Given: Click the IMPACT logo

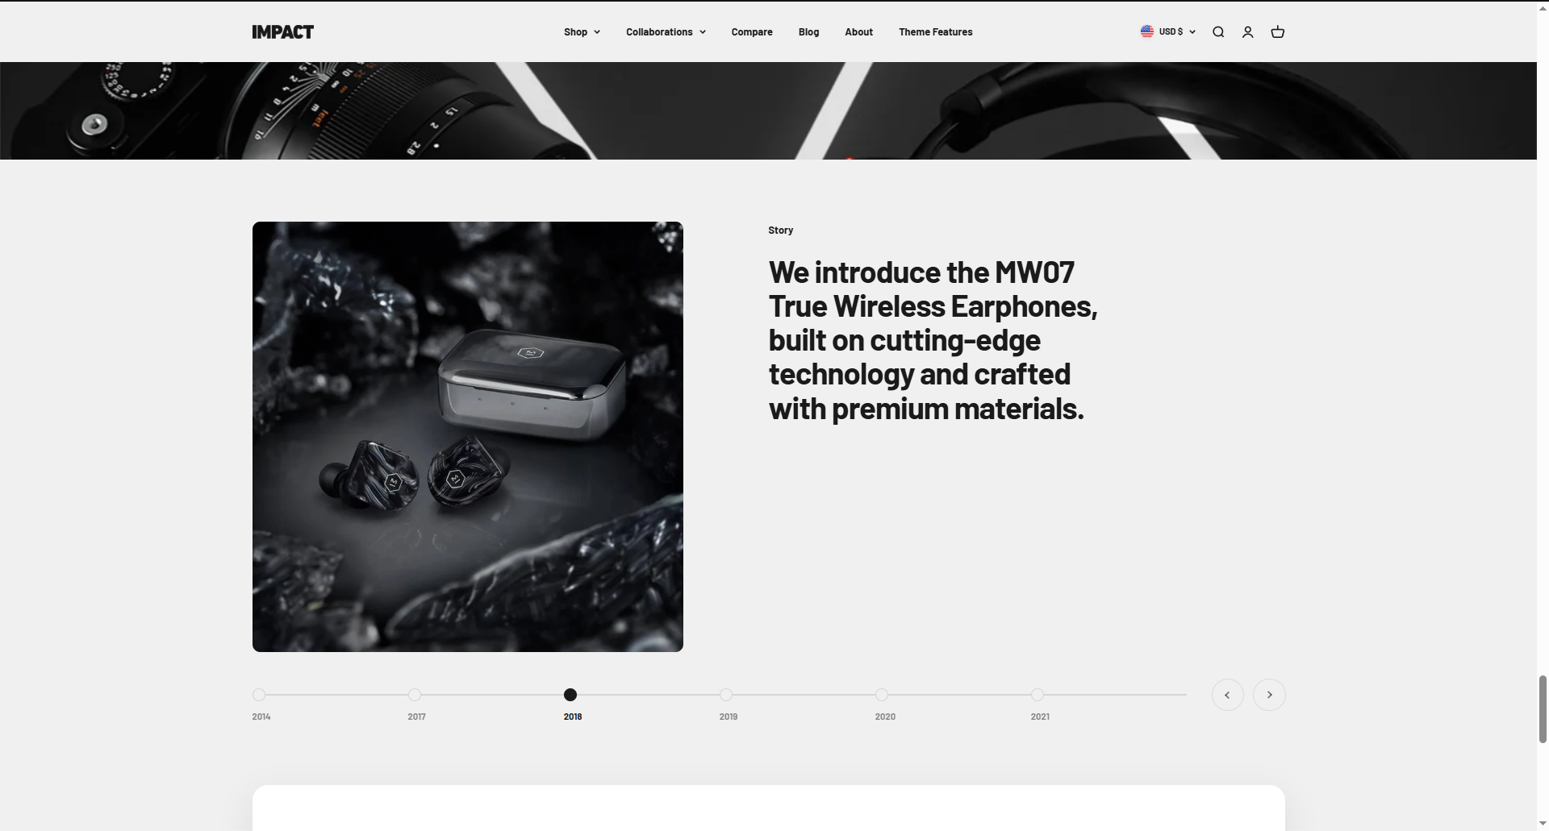Looking at the screenshot, I should pyautogui.click(x=282, y=32).
